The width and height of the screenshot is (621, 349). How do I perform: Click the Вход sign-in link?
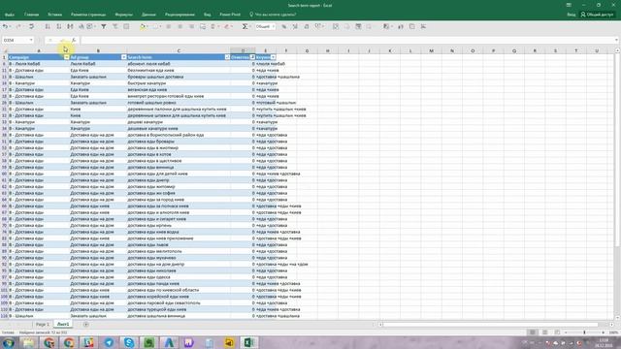(572, 15)
